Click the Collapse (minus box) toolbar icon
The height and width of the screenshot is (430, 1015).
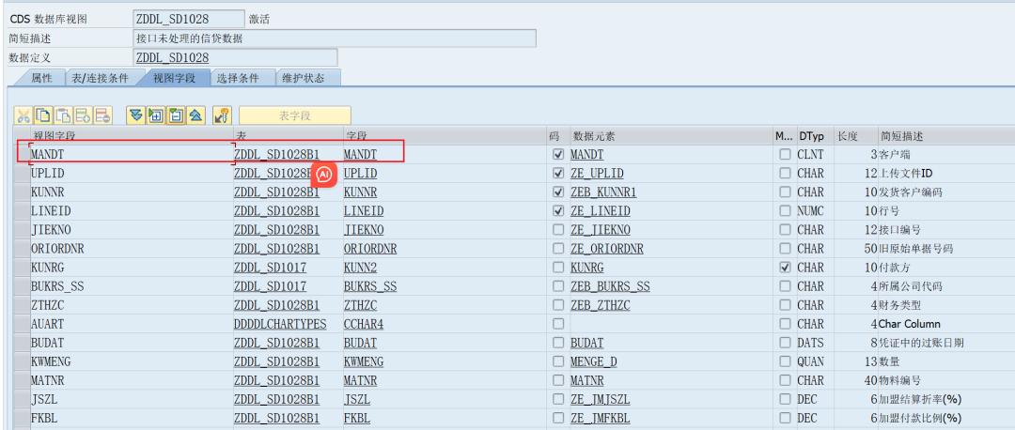point(176,115)
